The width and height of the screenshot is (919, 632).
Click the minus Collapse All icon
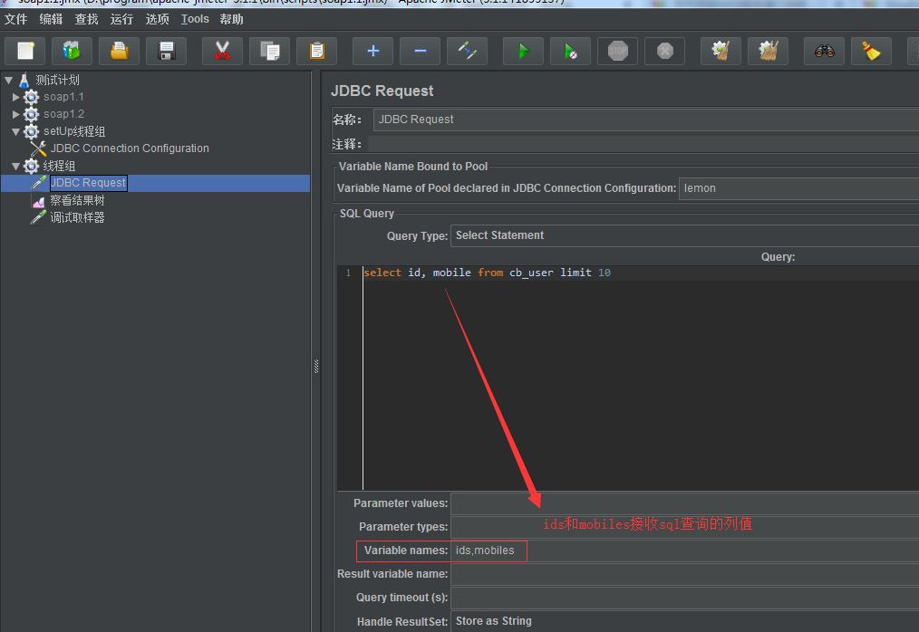(x=420, y=52)
